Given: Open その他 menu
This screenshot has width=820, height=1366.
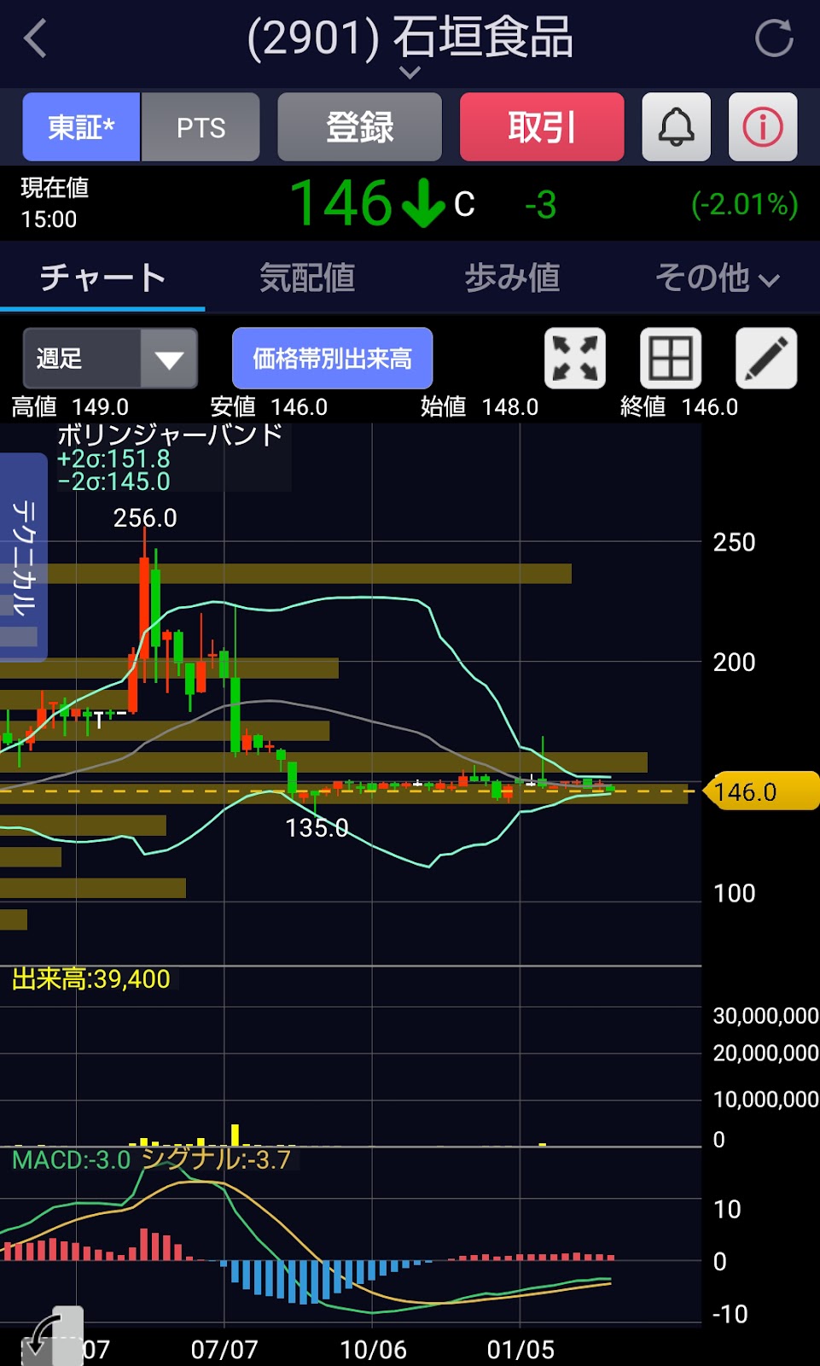Looking at the screenshot, I should click(717, 277).
